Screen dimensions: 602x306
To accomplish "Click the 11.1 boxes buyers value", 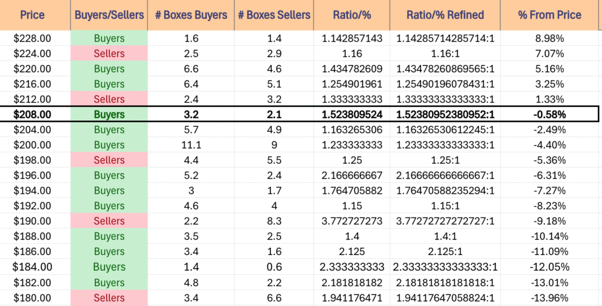I will point(191,145).
